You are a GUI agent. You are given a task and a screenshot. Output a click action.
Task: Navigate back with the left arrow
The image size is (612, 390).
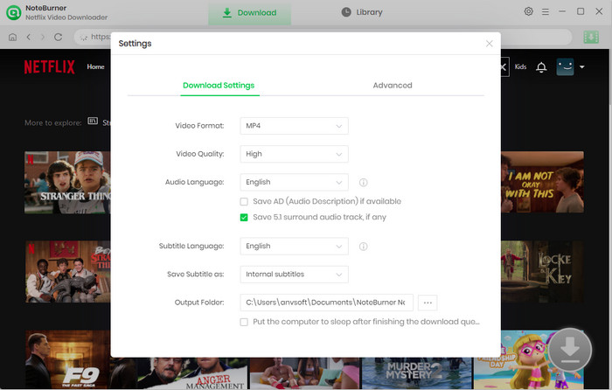pos(29,37)
